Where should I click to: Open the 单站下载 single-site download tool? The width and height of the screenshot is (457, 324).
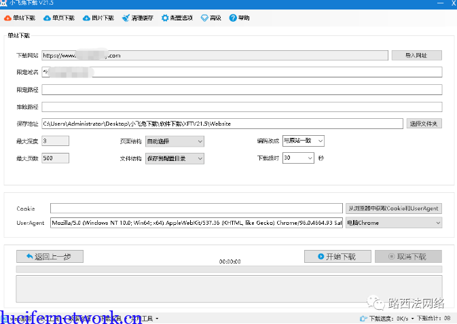point(20,18)
